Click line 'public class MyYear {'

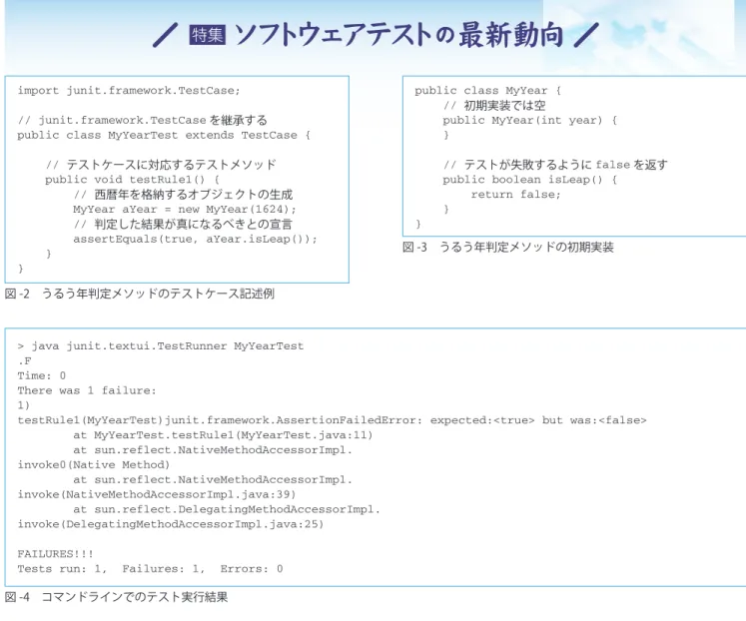click(x=488, y=90)
